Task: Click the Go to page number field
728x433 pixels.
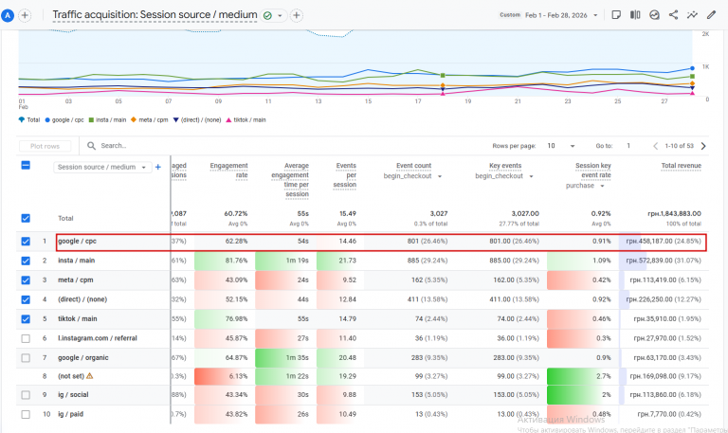Action: pyautogui.click(x=628, y=146)
